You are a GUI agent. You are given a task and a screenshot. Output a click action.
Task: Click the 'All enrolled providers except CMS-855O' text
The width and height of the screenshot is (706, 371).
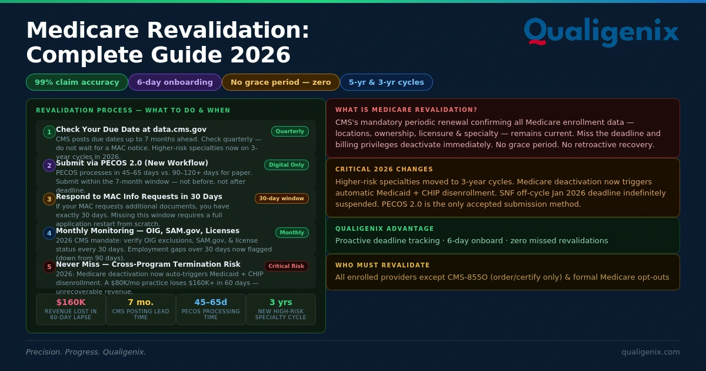(502, 277)
